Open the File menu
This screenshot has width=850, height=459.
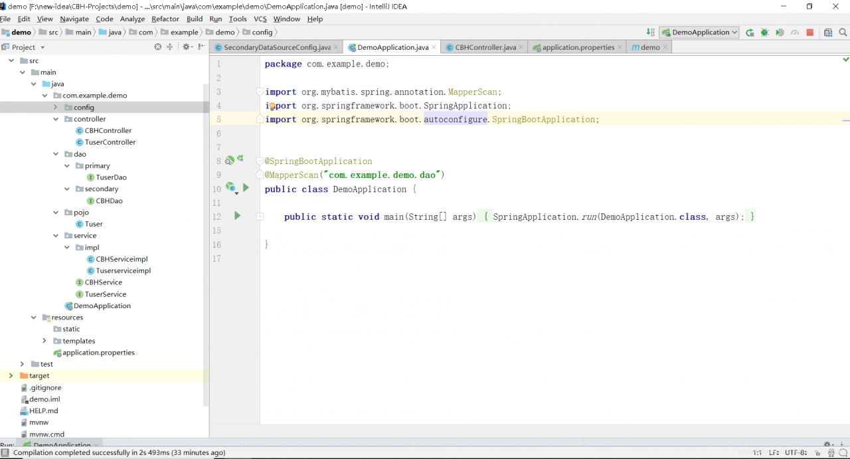5,19
